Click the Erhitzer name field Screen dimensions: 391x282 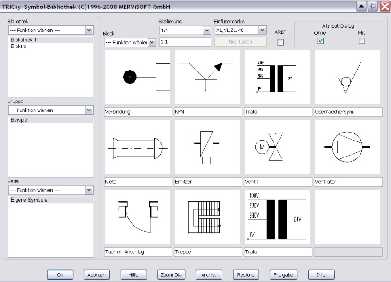click(208, 182)
